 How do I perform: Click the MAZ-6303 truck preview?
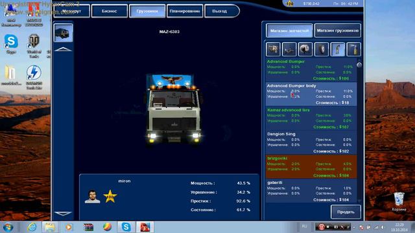pyautogui.click(x=174, y=109)
